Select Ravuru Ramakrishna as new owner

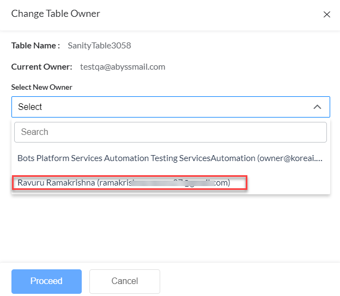[130, 183]
